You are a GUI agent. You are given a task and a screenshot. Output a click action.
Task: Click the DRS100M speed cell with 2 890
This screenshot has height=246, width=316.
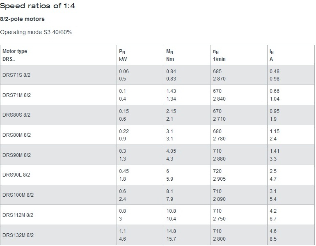tap(219, 199)
